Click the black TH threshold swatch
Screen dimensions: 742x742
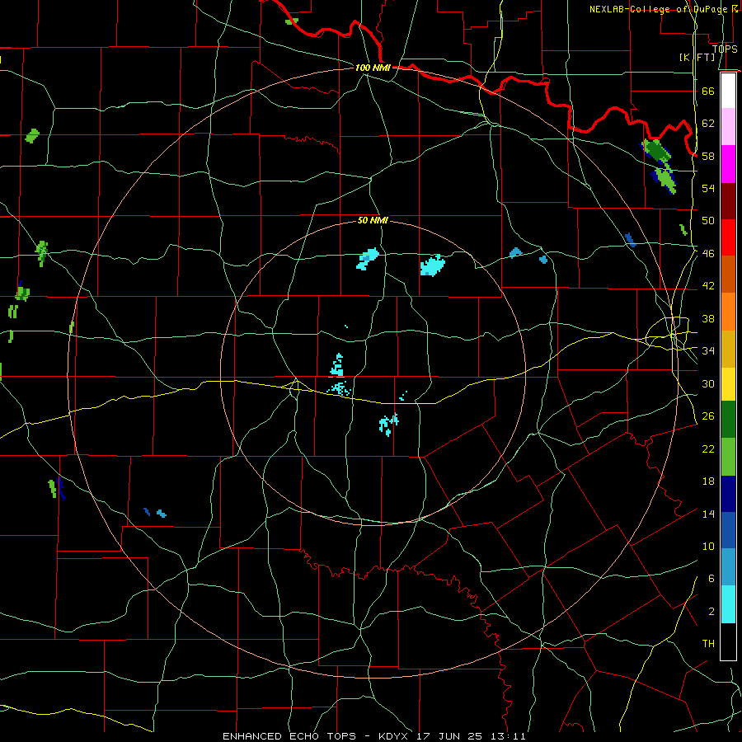click(x=728, y=641)
